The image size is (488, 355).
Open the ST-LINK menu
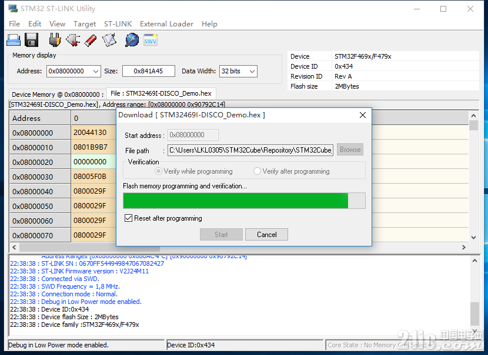118,24
